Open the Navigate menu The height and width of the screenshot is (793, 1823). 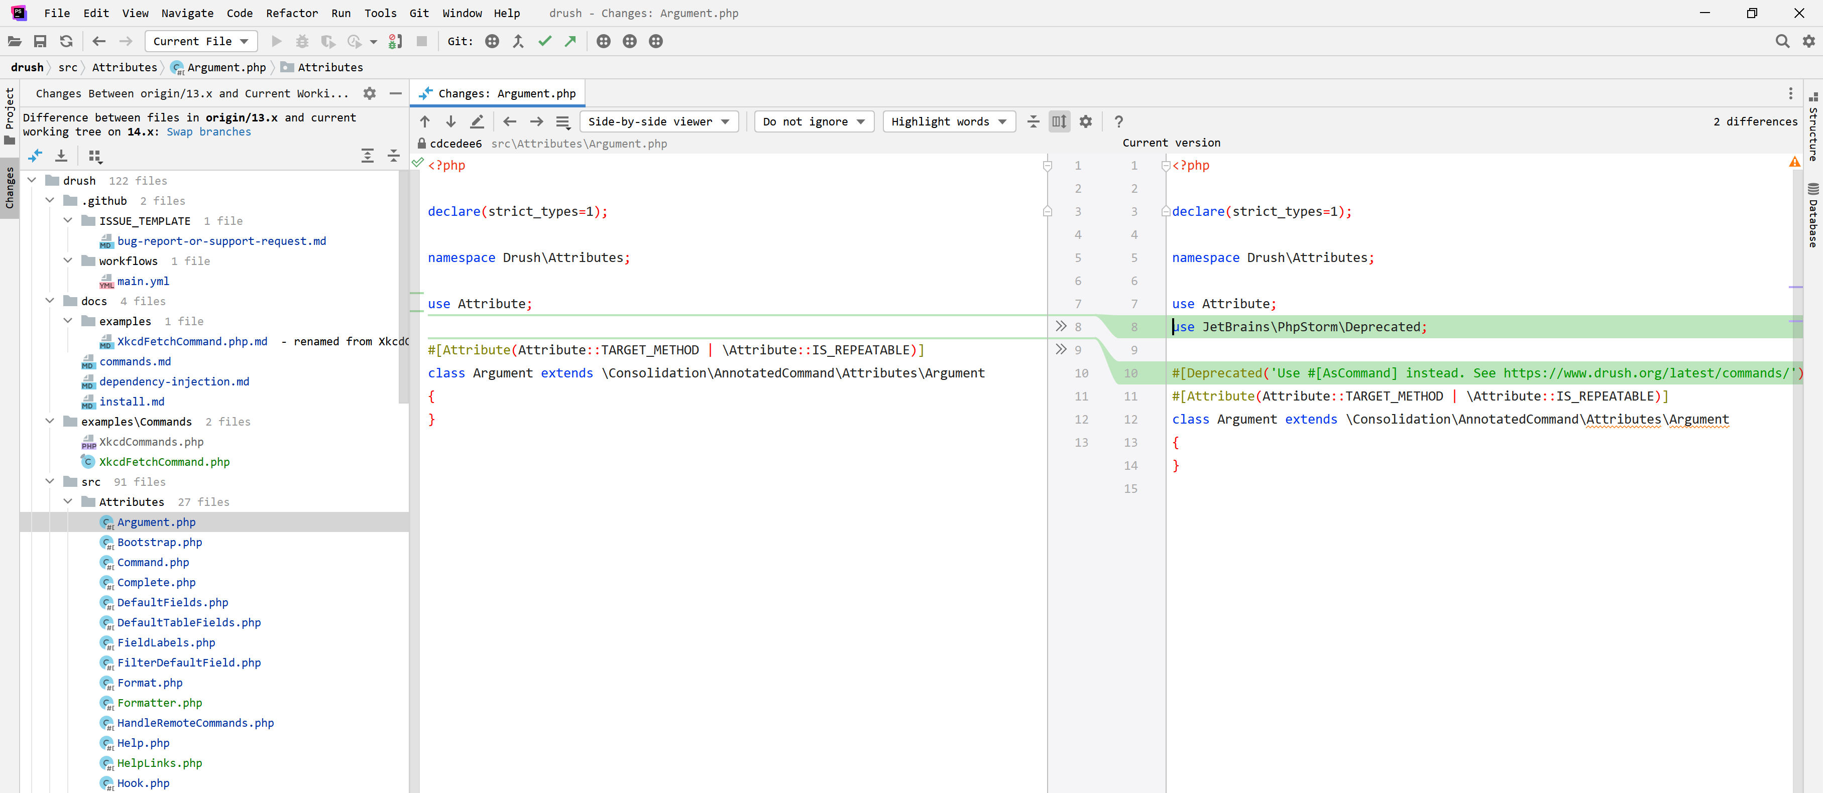187,13
